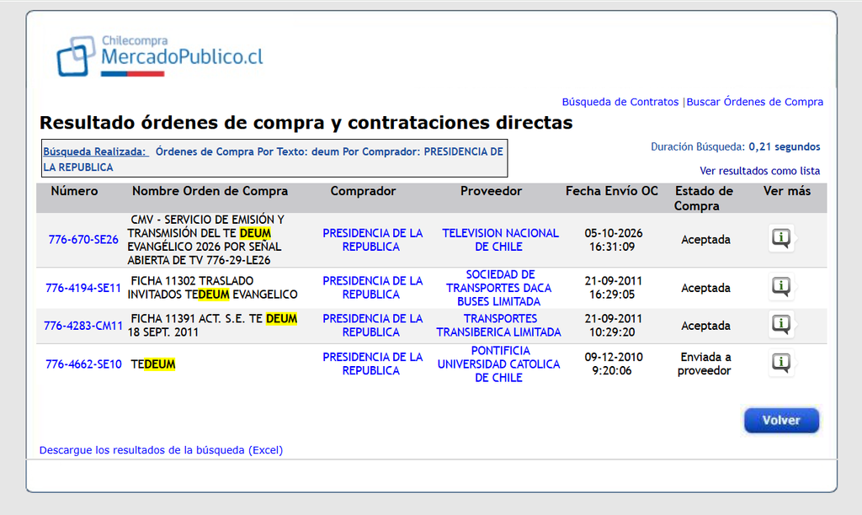Go back with the Volver button
Viewport: 862px width, 515px height.
click(781, 421)
